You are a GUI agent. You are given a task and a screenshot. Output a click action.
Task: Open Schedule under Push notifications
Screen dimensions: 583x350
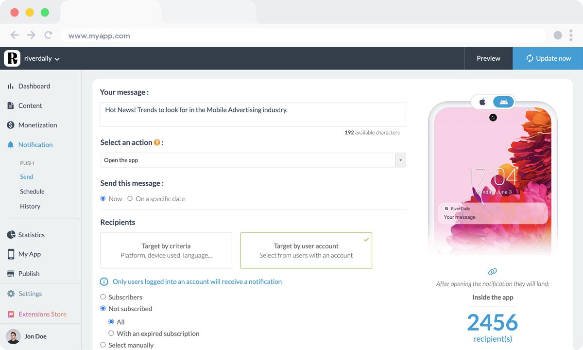coord(32,192)
